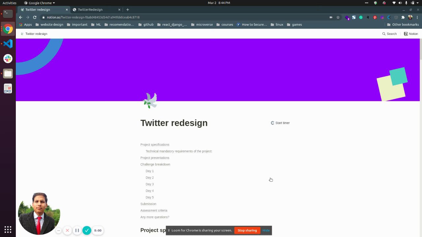Open the Grammarly extension icon
This screenshot has height=237, width=422.
(361, 17)
